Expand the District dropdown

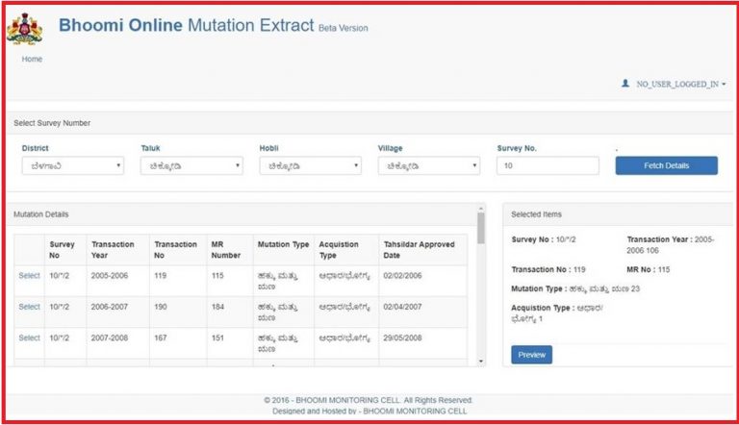click(73, 165)
